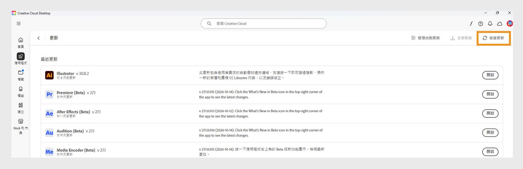This screenshot has width=523, height=169.
Task: Click the 更新 page title
Action: (54, 38)
